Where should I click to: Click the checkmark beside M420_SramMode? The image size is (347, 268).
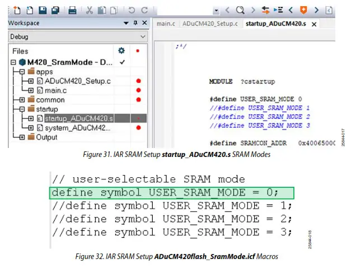[x=122, y=62]
